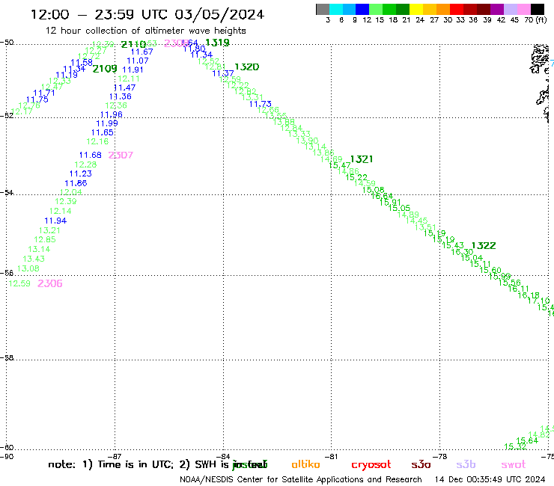This screenshot has width=554, height=486.
Task: Click the 'note: 1) Time is in UTC' text
Action: 111,464
